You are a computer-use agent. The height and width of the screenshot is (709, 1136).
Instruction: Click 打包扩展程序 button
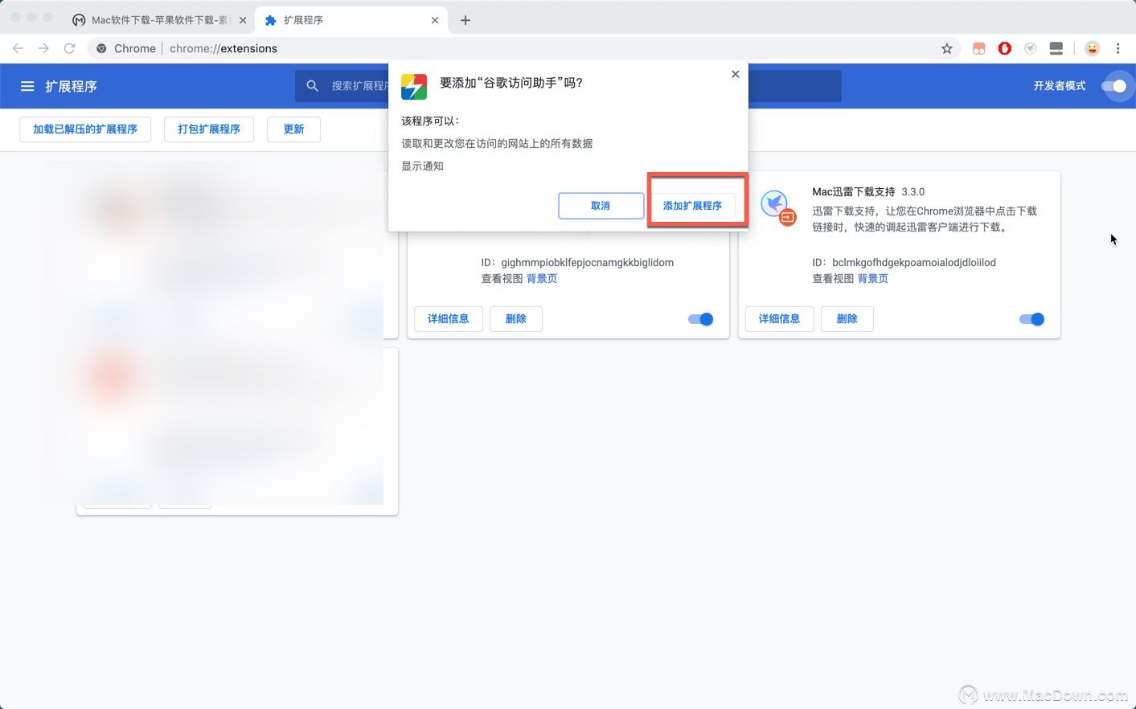tap(209, 129)
